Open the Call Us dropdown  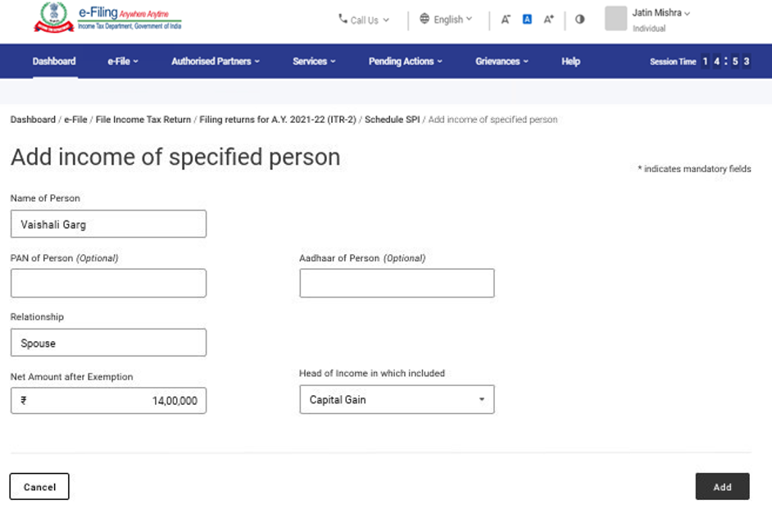[x=364, y=20]
